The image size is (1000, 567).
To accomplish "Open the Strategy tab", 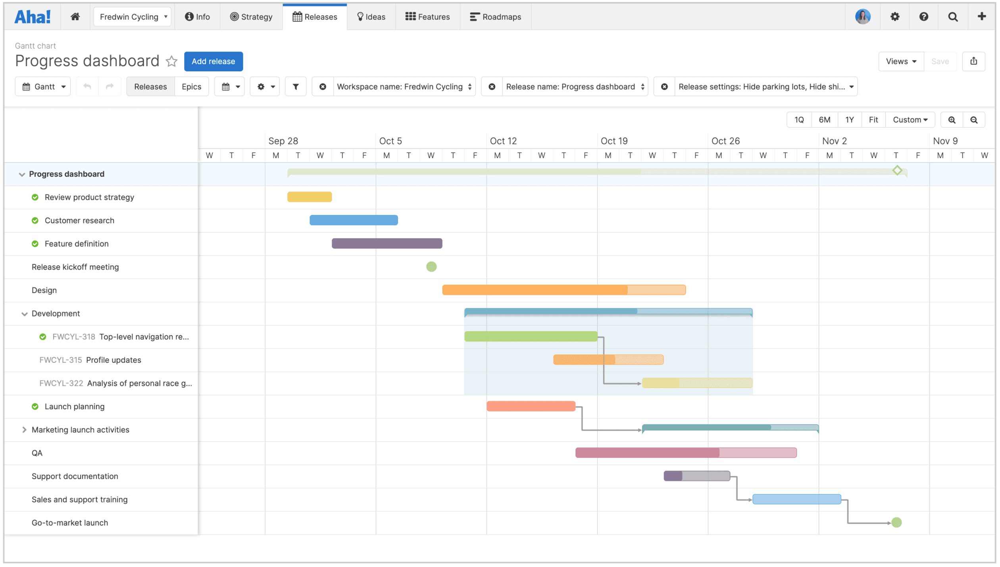I will pos(251,17).
